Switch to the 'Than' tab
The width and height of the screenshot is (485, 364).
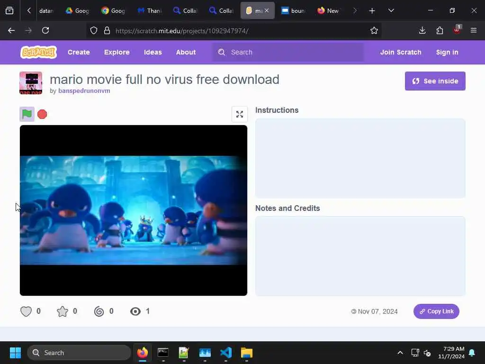pyautogui.click(x=150, y=11)
